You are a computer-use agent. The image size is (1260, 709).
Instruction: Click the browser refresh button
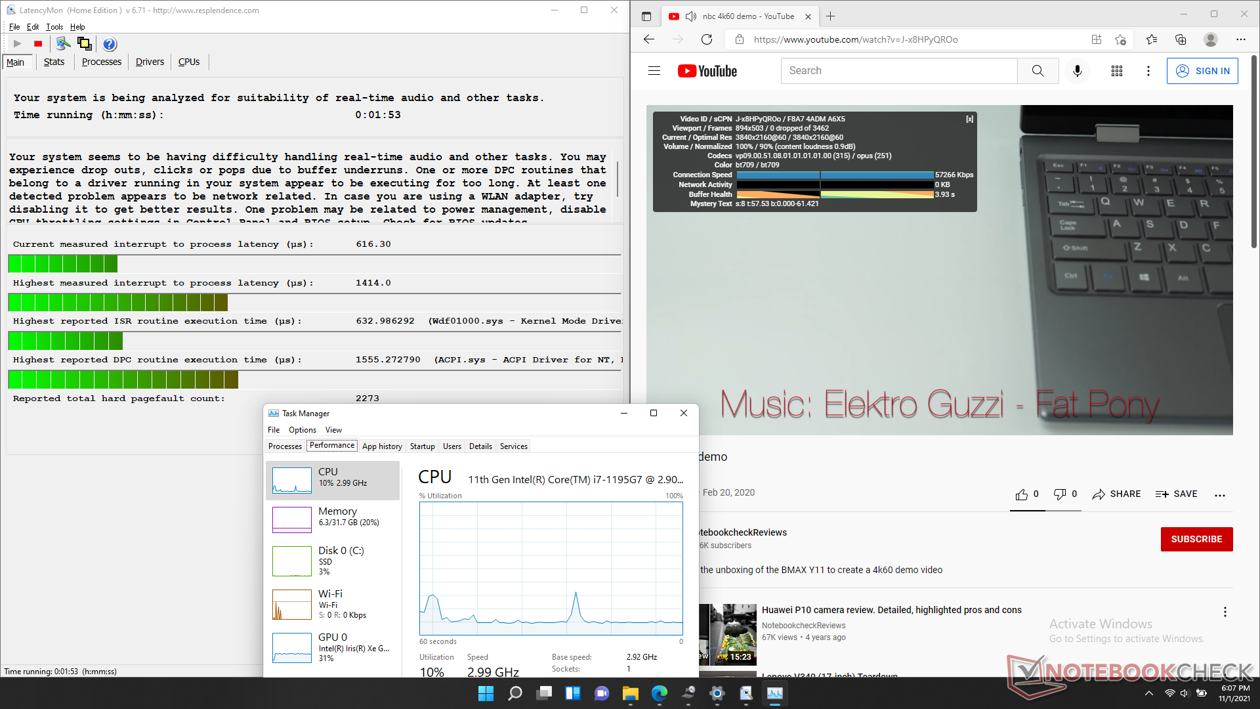(x=707, y=39)
